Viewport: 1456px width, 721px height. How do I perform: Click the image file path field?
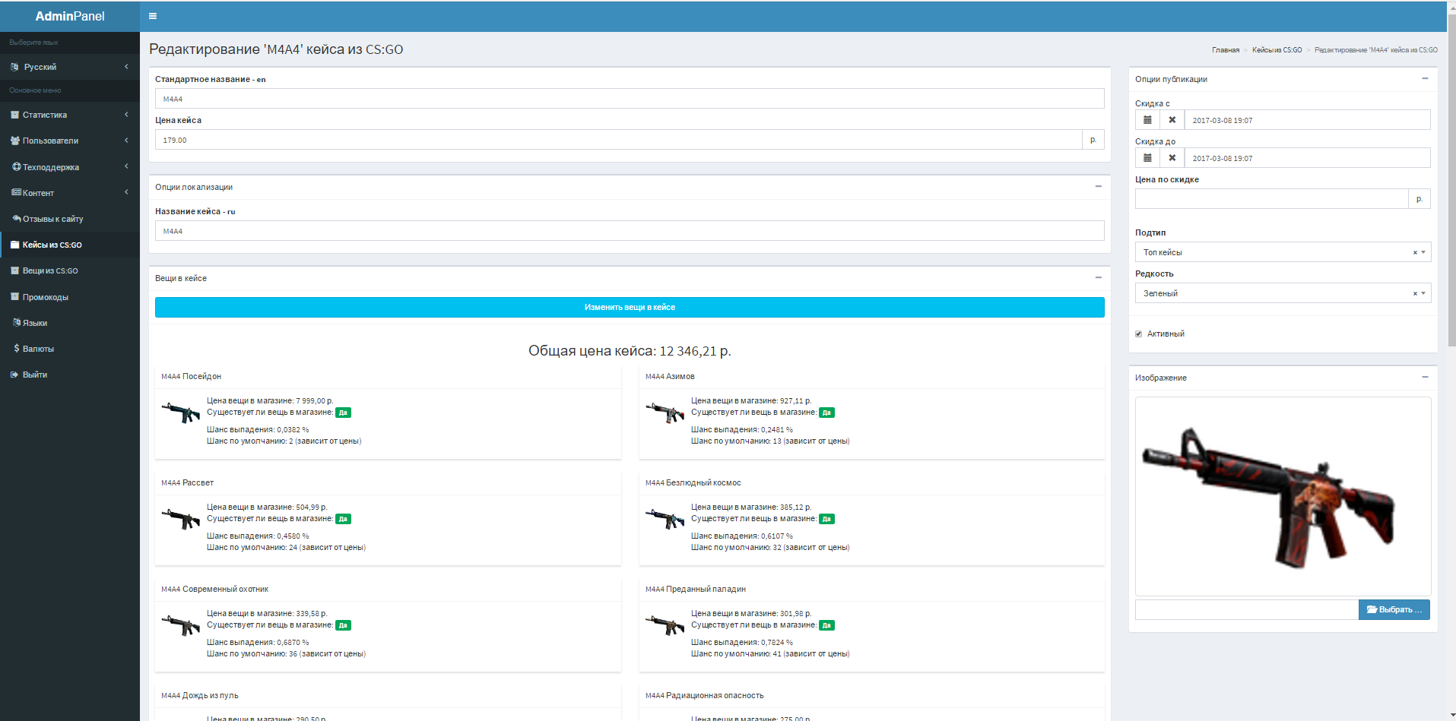click(x=1247, y=609)
